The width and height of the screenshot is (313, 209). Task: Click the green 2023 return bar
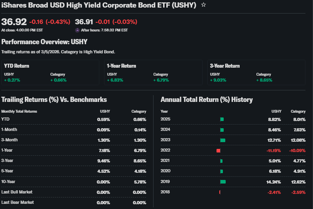pyautogui.click(x=222, y=140)
